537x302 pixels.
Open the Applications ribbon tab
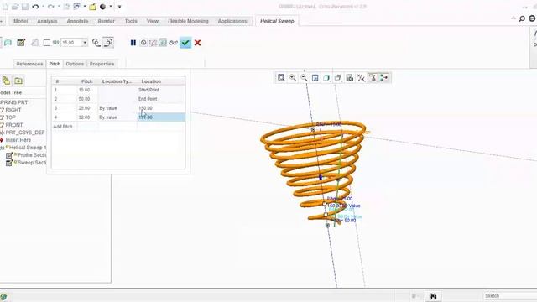click(x=232, y=21)
